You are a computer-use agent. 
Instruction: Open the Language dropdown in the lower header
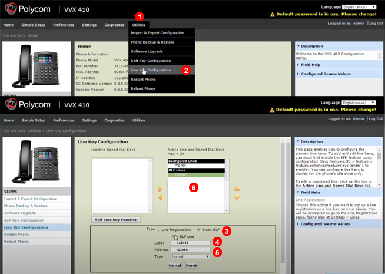click(359, 103)
